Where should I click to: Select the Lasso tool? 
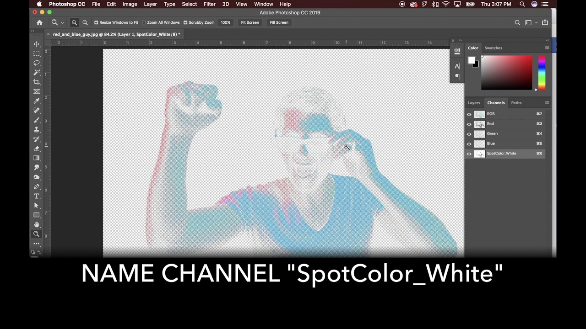[37, 63]
